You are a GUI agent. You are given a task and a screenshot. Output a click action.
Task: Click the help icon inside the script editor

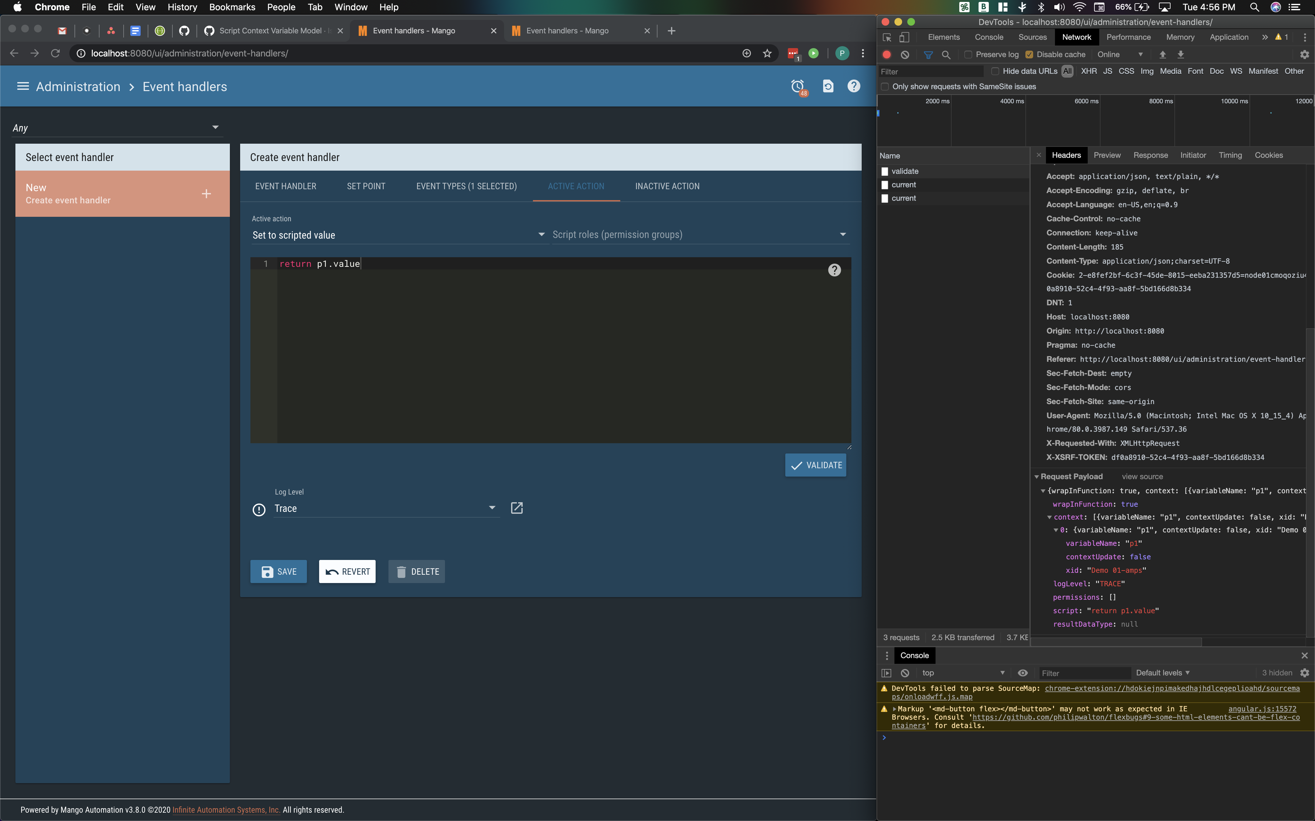click(x=834, y=269)
